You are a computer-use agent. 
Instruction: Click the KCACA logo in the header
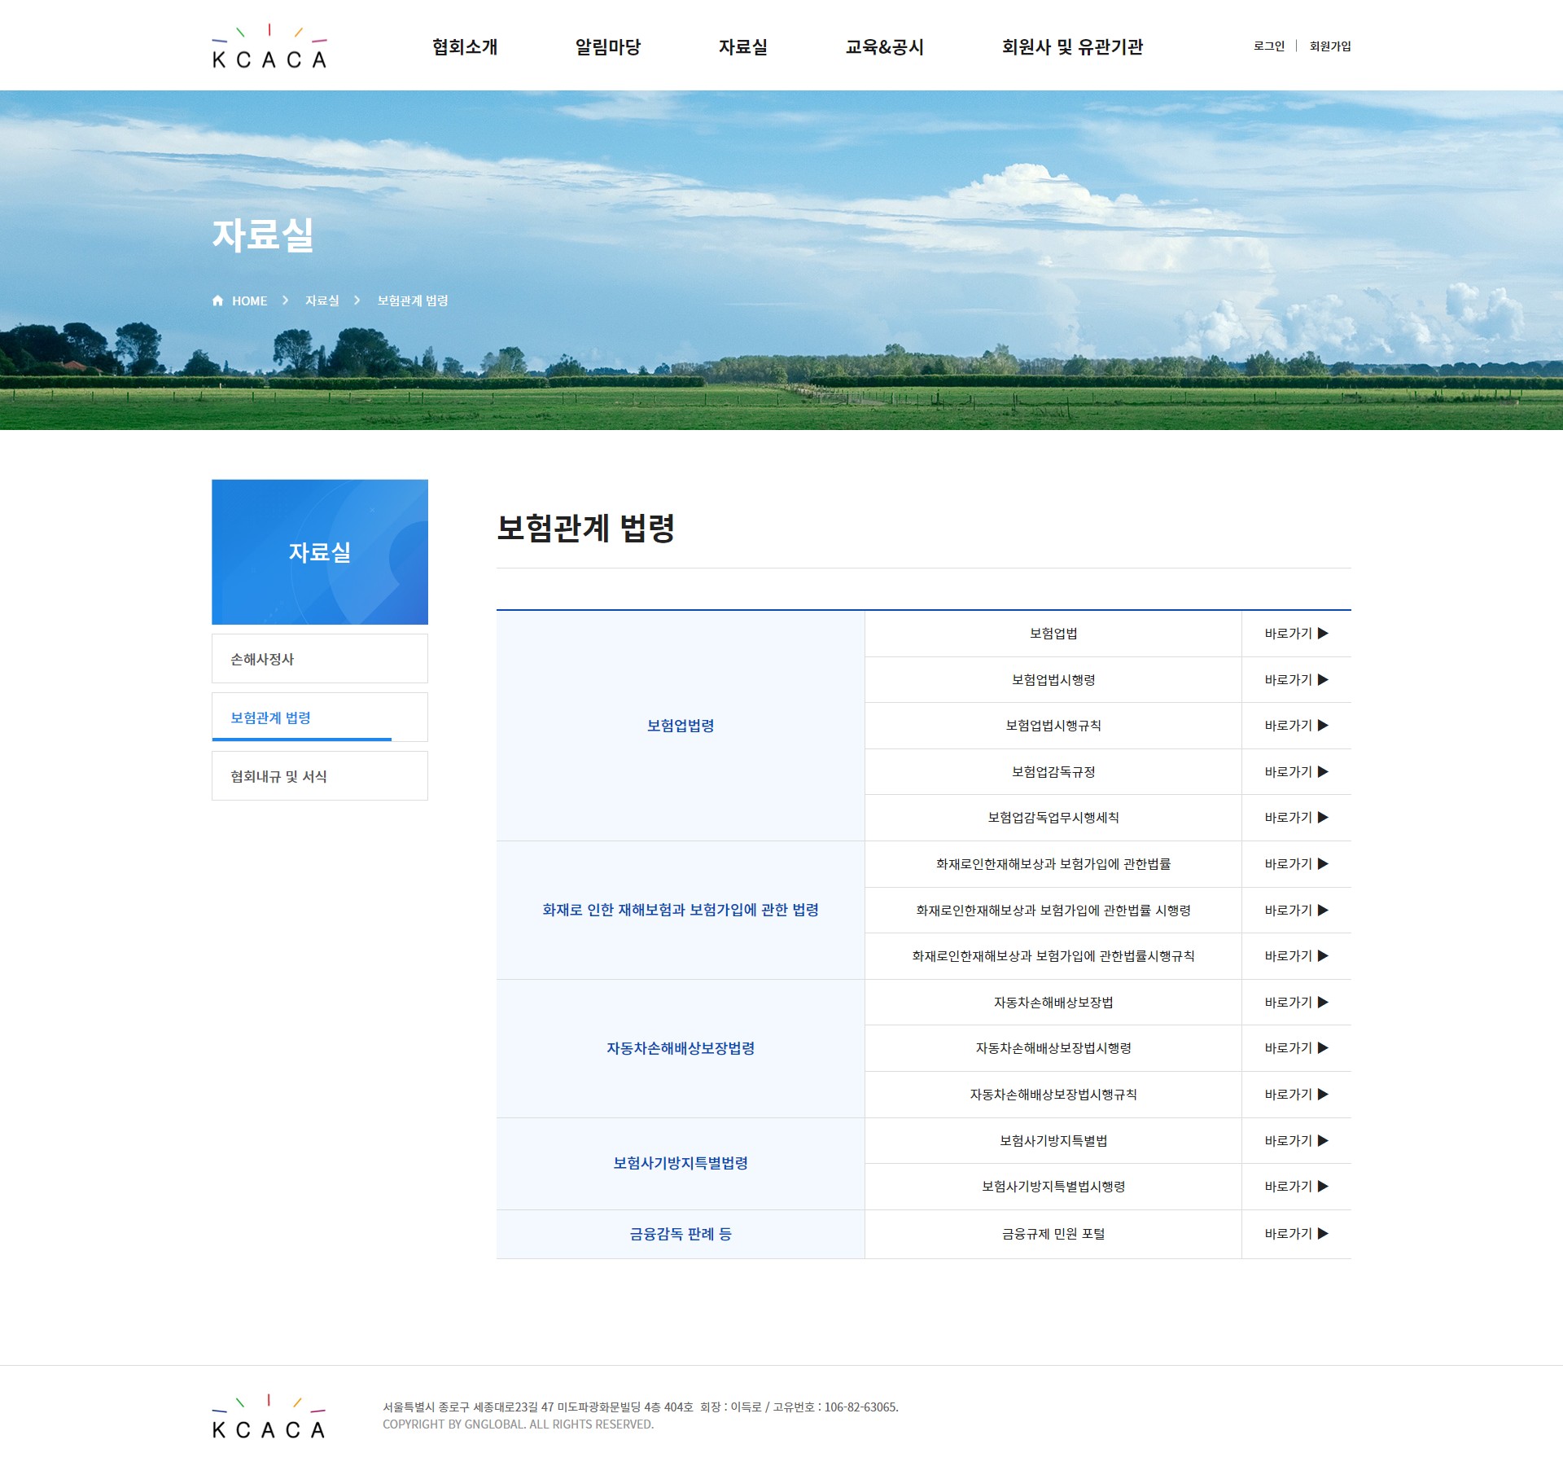269,46
